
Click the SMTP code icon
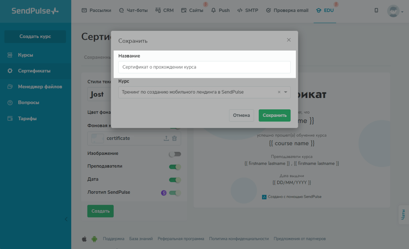coord(240,10)
